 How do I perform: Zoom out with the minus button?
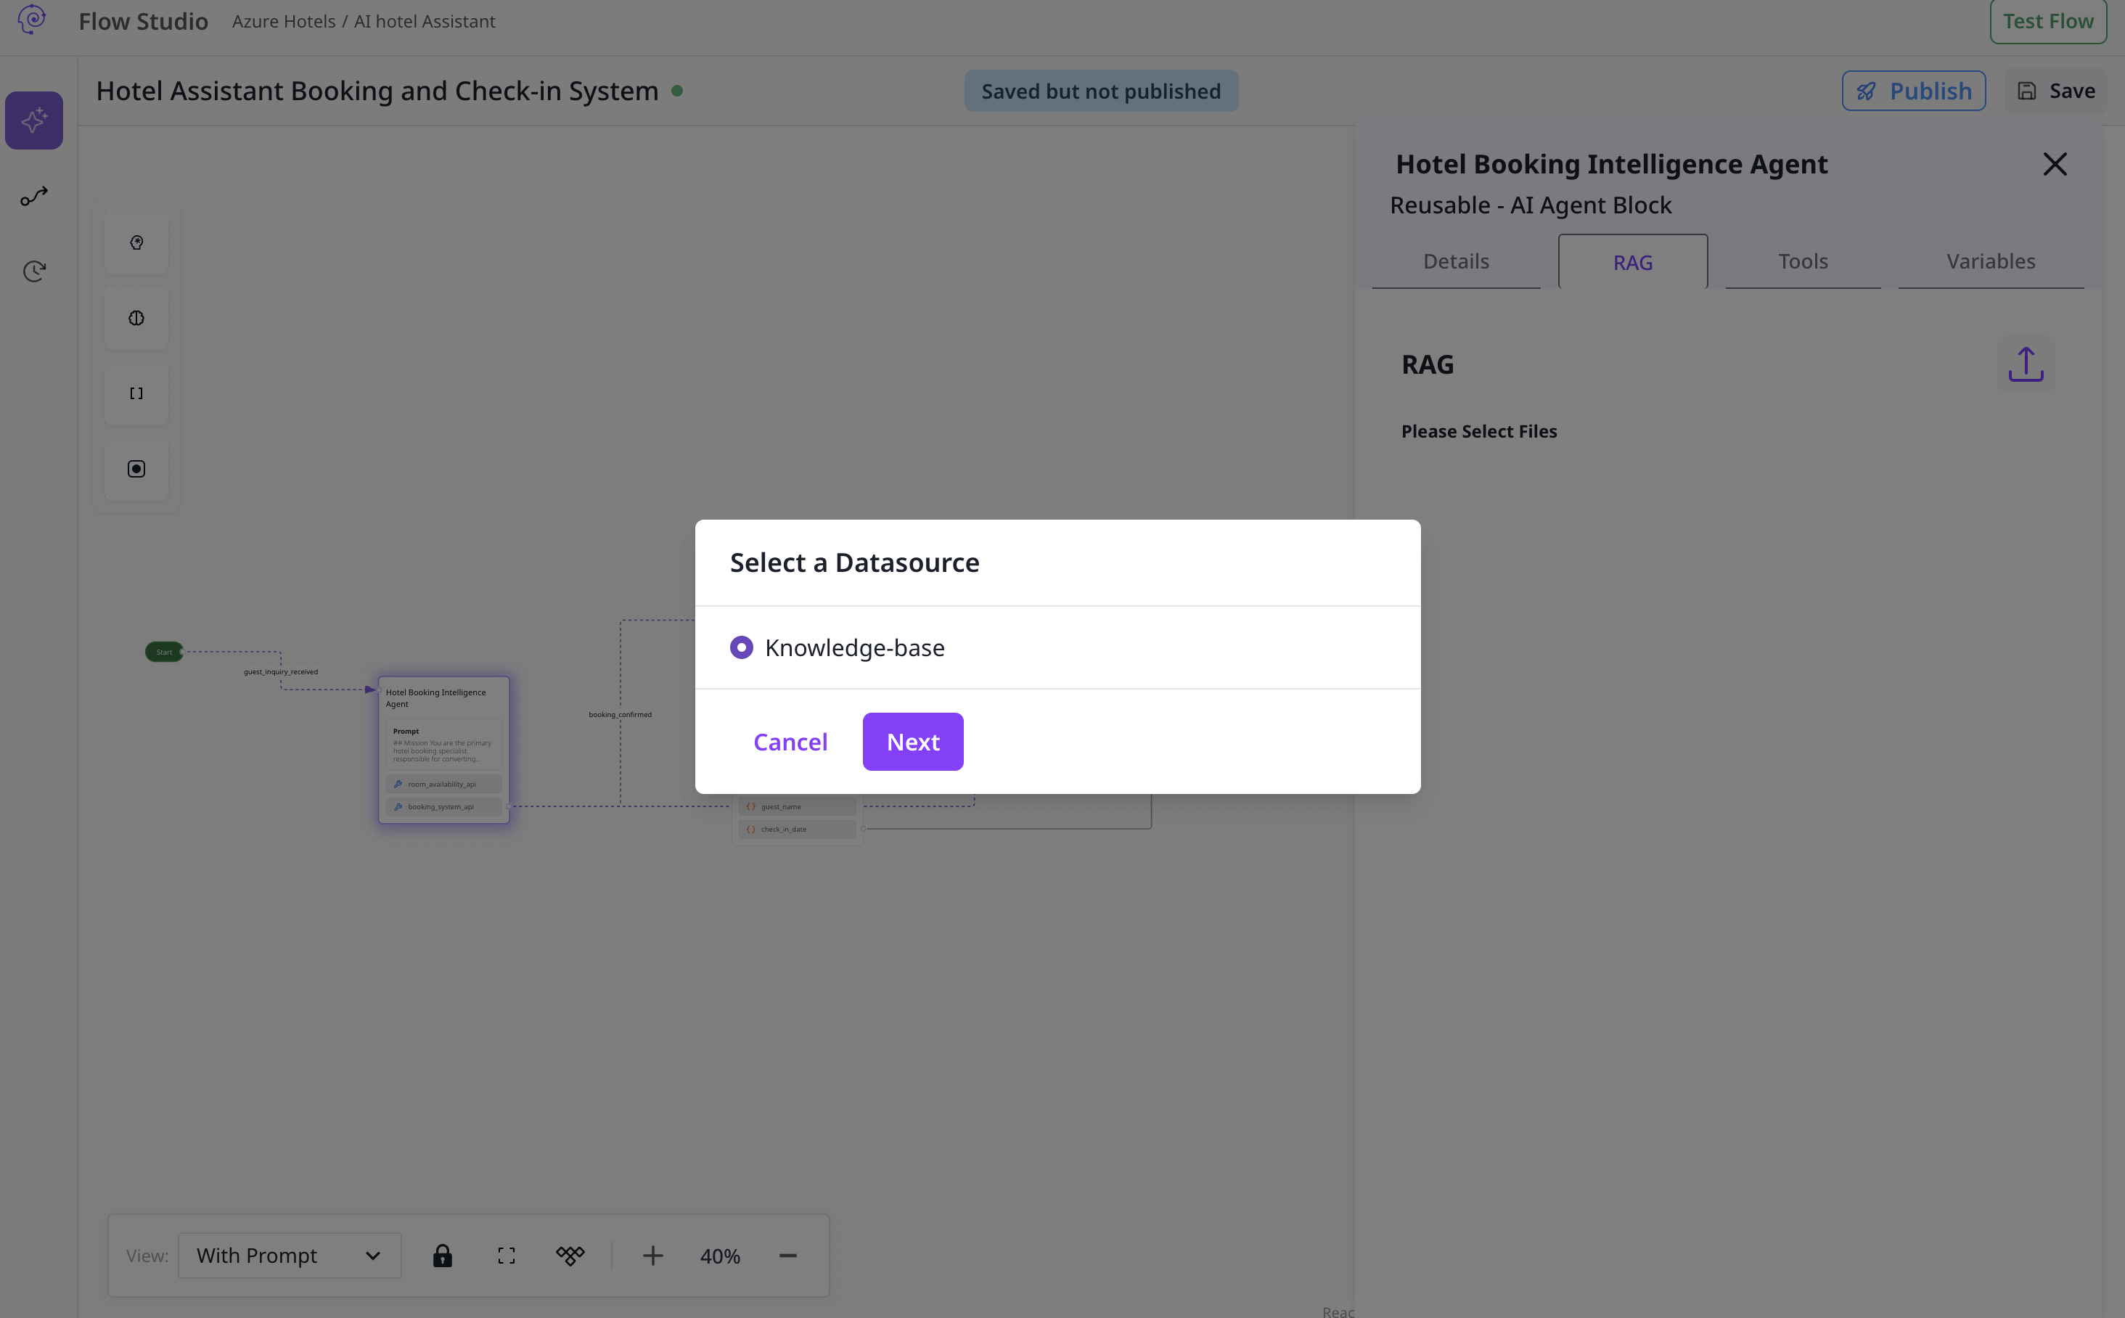pos(788,1256)
